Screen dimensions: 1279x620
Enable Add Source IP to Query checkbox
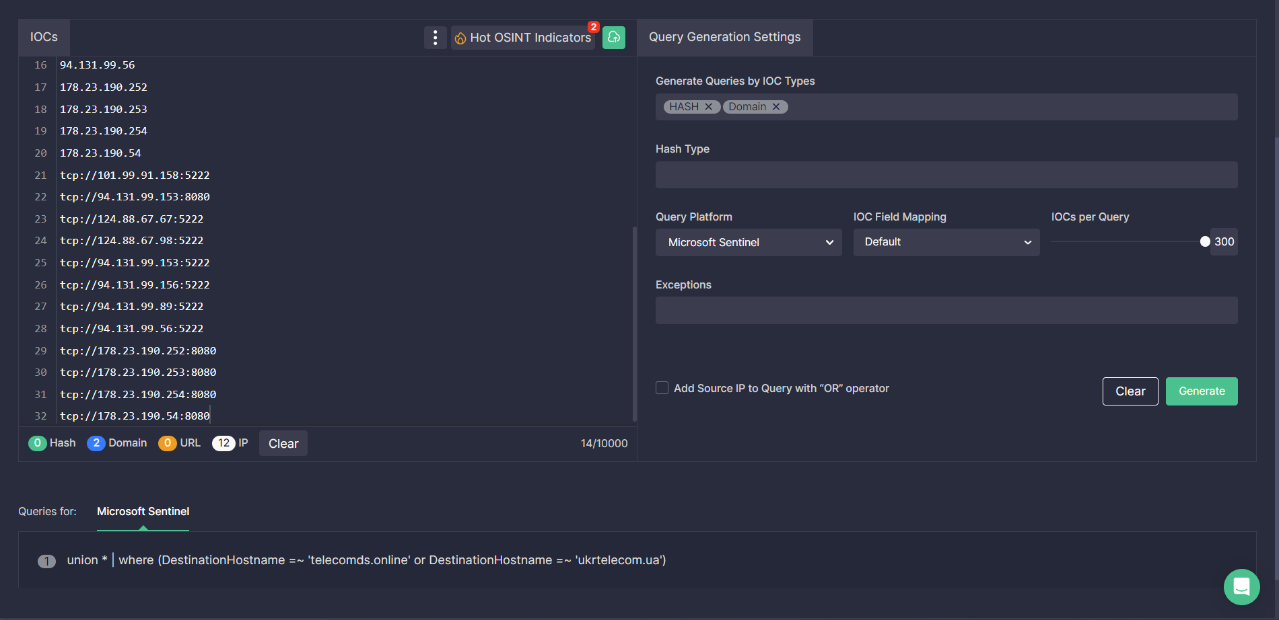coord(662,388)
